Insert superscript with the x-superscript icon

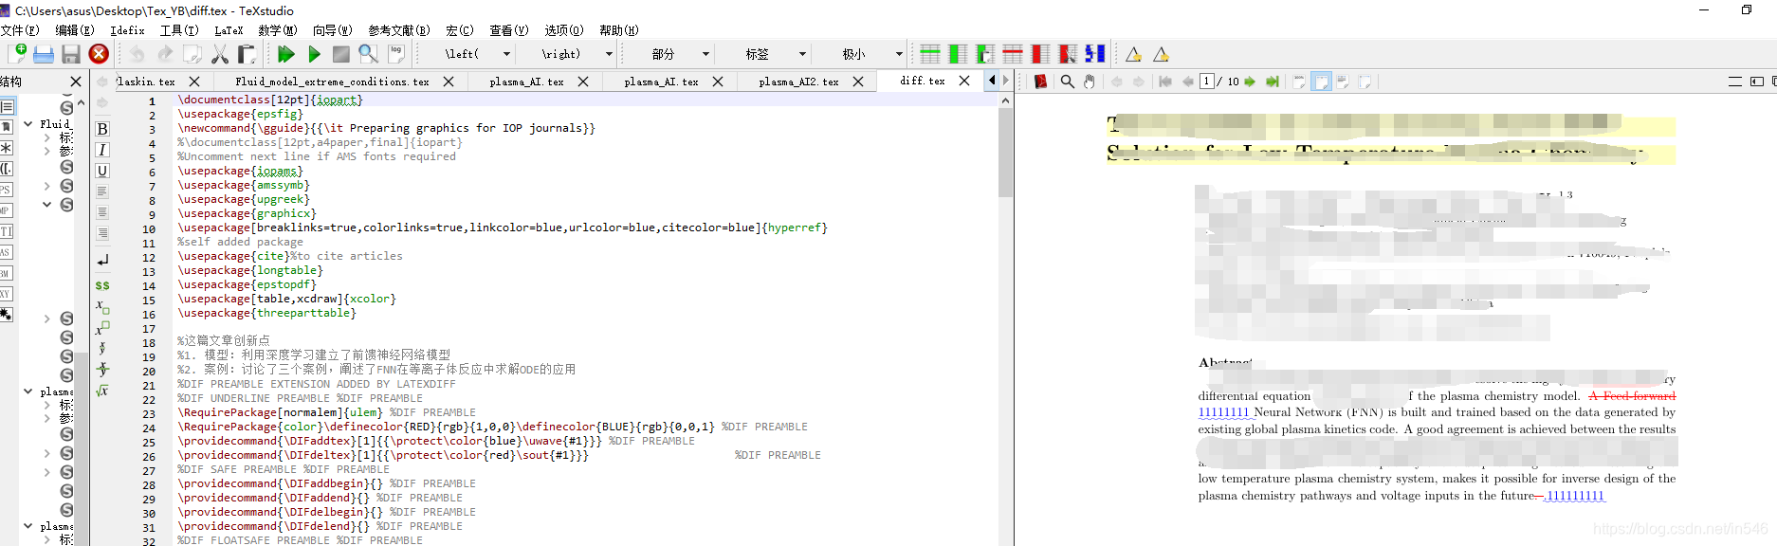102,328
